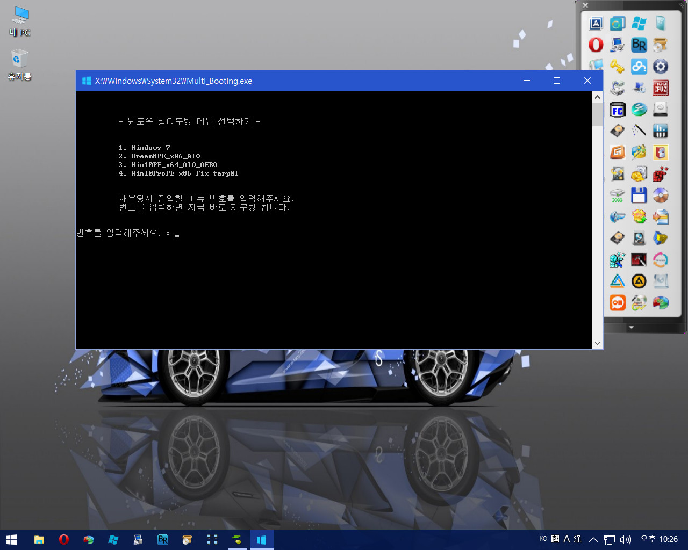
Task: Open the red hammer tool icon
Action: pyautogui.click(x=639, y=259)
